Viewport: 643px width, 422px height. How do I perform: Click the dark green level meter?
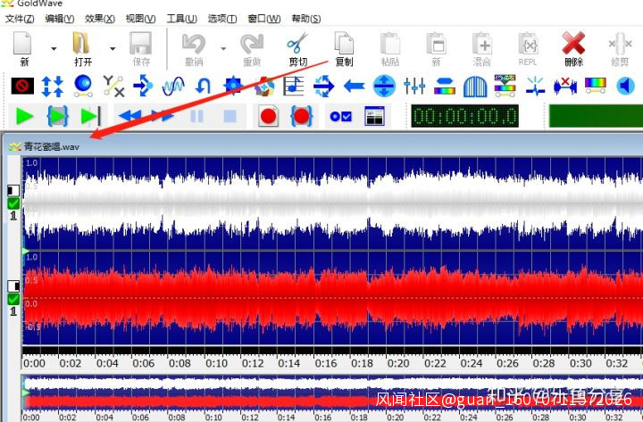pos(596,116)
